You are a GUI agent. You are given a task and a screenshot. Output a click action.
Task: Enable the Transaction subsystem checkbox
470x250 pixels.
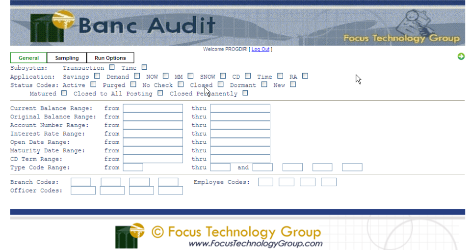[x=112, y=67]
